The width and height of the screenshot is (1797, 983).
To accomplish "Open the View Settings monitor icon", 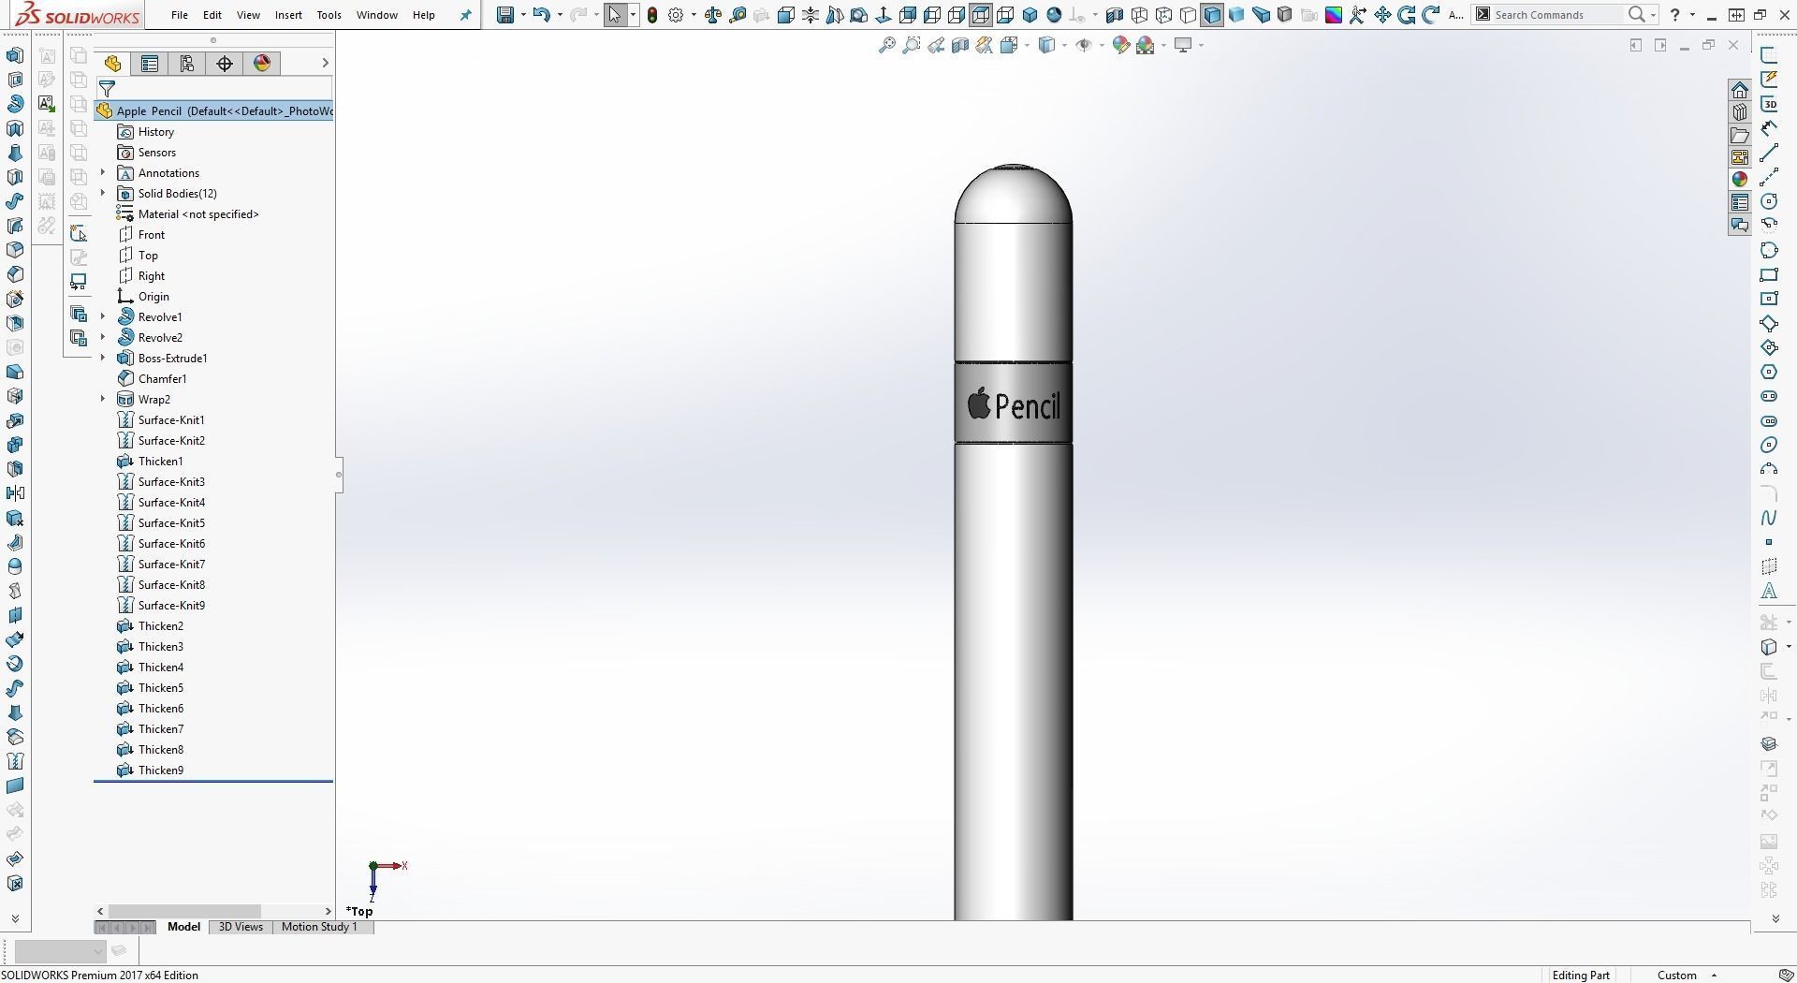I will coord(1183,45).
